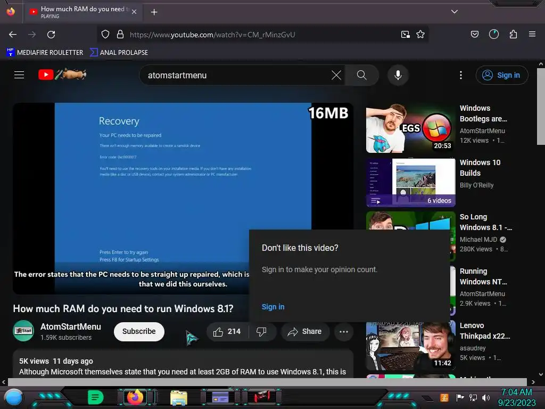The height and width of the screenshot is (409, 545).
Task: Click the forward navigation arrow
Action: [32, 35]
